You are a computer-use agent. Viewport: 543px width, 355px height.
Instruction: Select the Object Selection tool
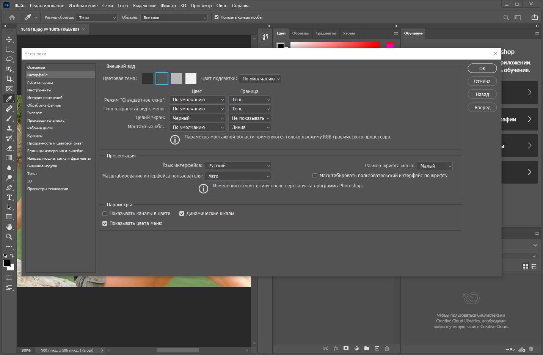click(x=9, y=69)
